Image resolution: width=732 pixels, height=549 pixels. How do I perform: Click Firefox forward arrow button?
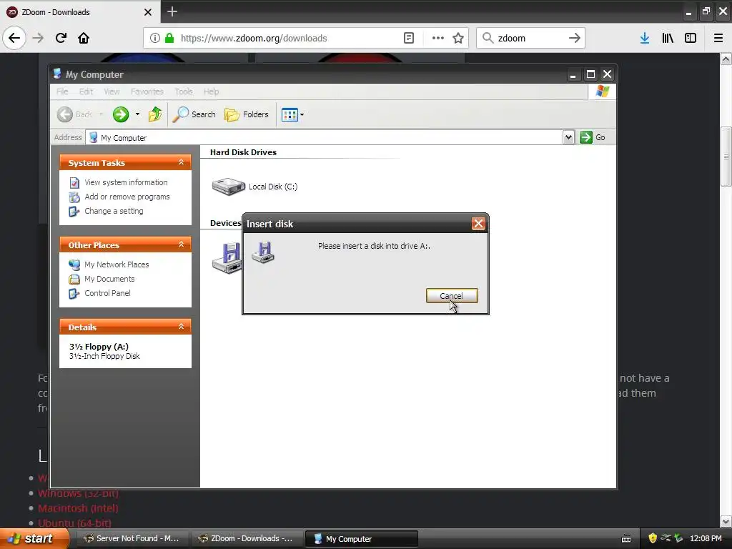(x=38, y=38)
